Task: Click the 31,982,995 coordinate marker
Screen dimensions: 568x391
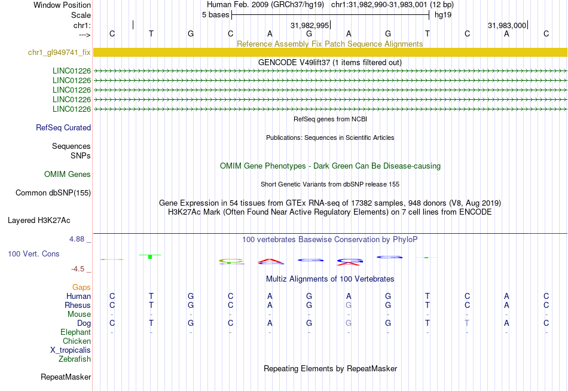Action: click(x=310, y=25)
